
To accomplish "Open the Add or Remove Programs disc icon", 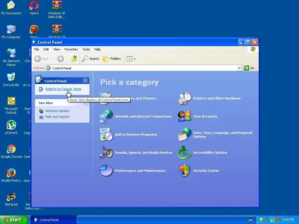I will point(106,134).
